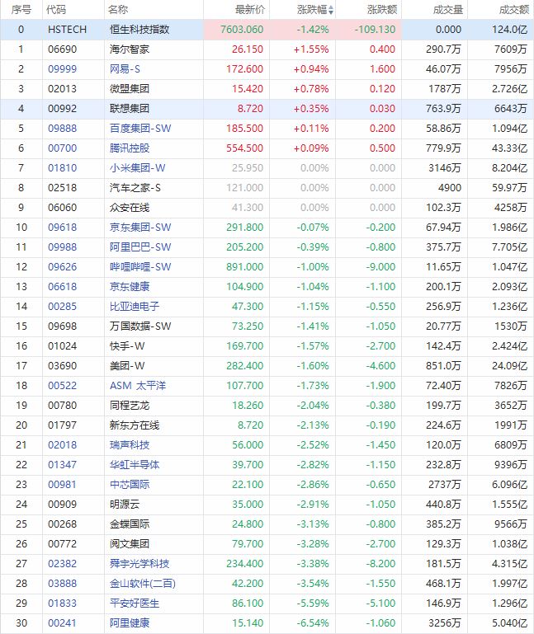Open 瑞声科技 stock link

pyautogui.click(x=130, y=445)
